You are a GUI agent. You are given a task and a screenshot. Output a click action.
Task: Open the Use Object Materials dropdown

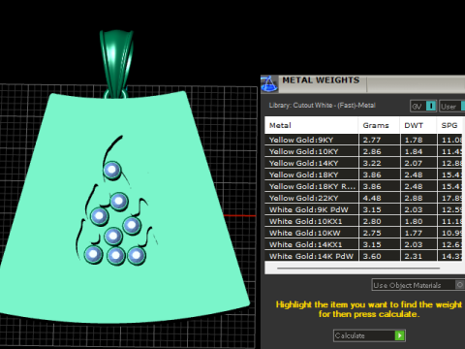[x=418, y=285]
